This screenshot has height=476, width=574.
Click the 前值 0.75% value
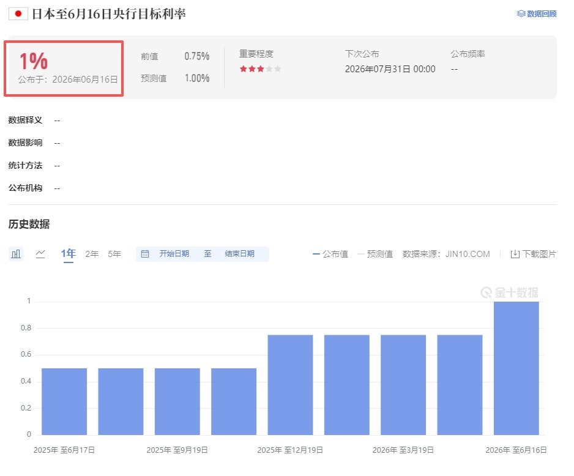click(197, 56)
